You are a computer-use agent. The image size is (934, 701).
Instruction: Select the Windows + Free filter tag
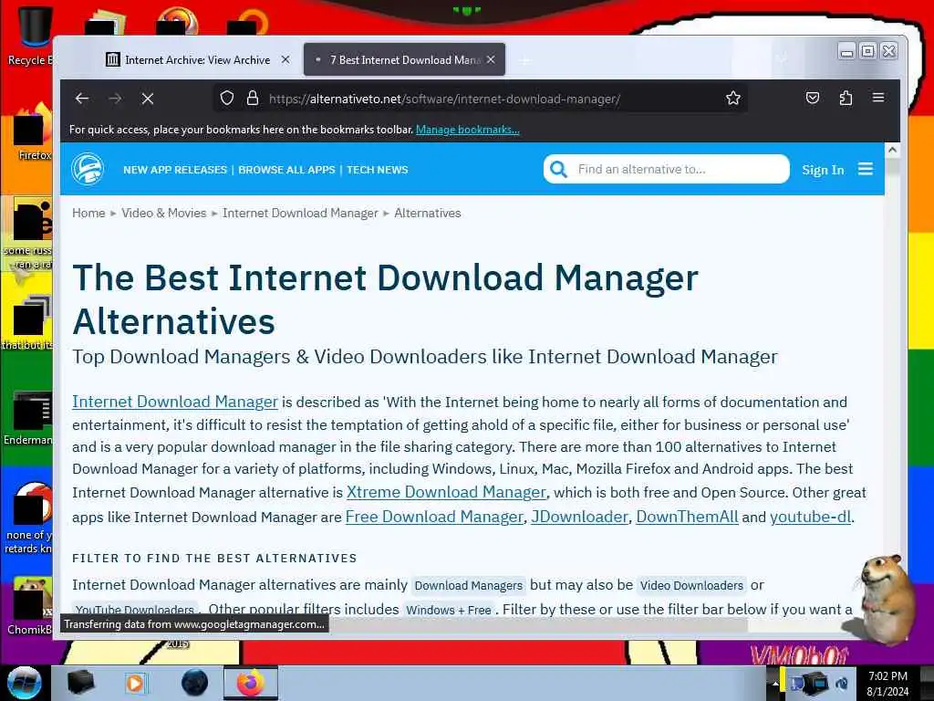pos(449,610)
